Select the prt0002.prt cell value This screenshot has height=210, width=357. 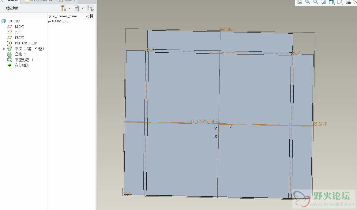58,21
